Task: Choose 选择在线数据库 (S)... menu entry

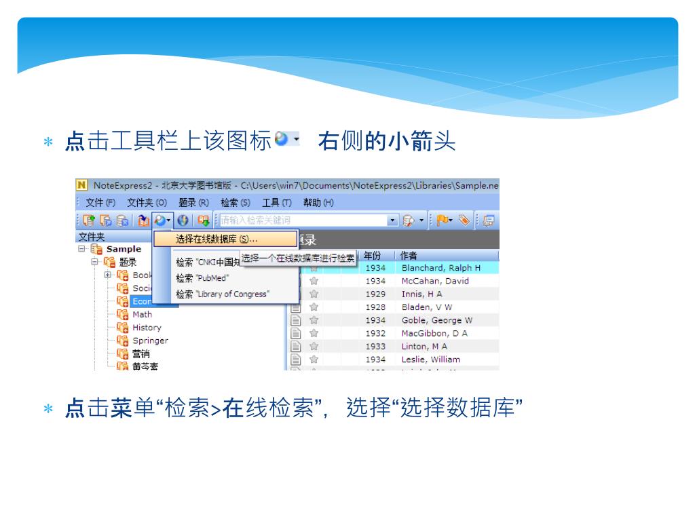Action: (225, 239)
